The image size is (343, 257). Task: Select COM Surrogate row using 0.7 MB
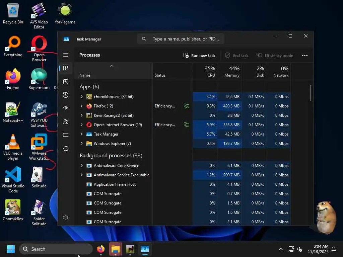[183, 194]
